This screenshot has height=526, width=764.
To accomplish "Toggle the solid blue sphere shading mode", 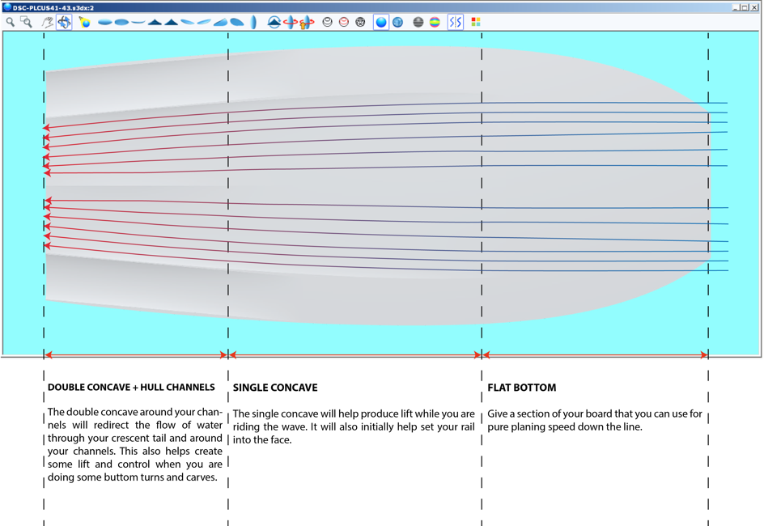I will [381, 22].
